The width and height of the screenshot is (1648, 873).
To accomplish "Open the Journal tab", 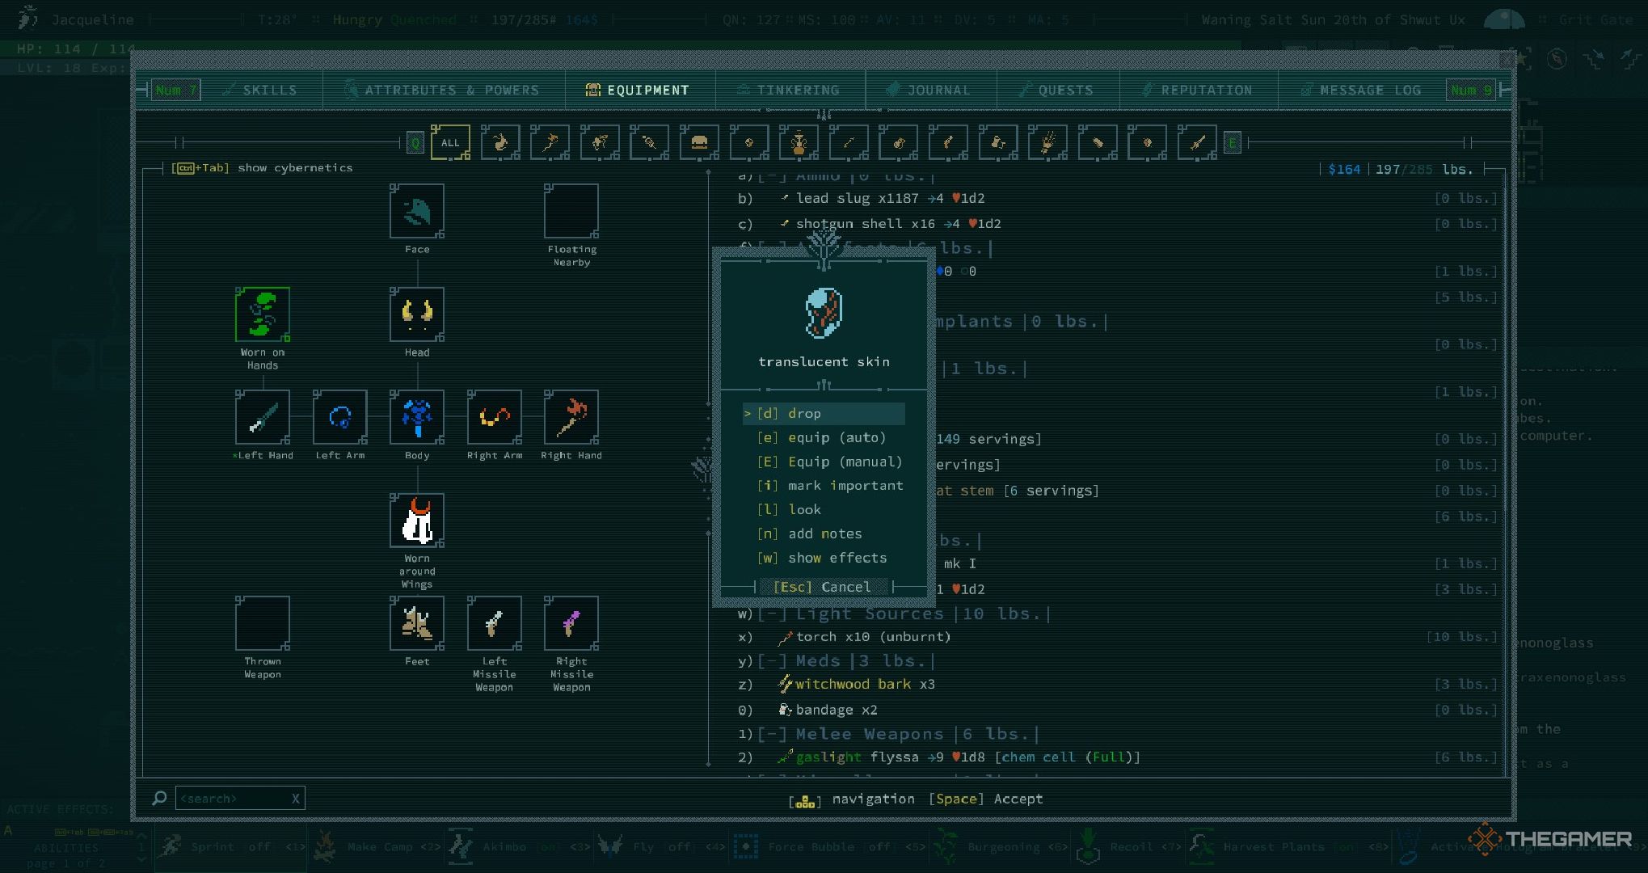I will pos(930,90).
